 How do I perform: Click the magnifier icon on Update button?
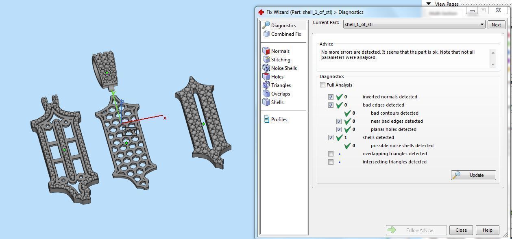pyautogui.click(x=457, y=175)
